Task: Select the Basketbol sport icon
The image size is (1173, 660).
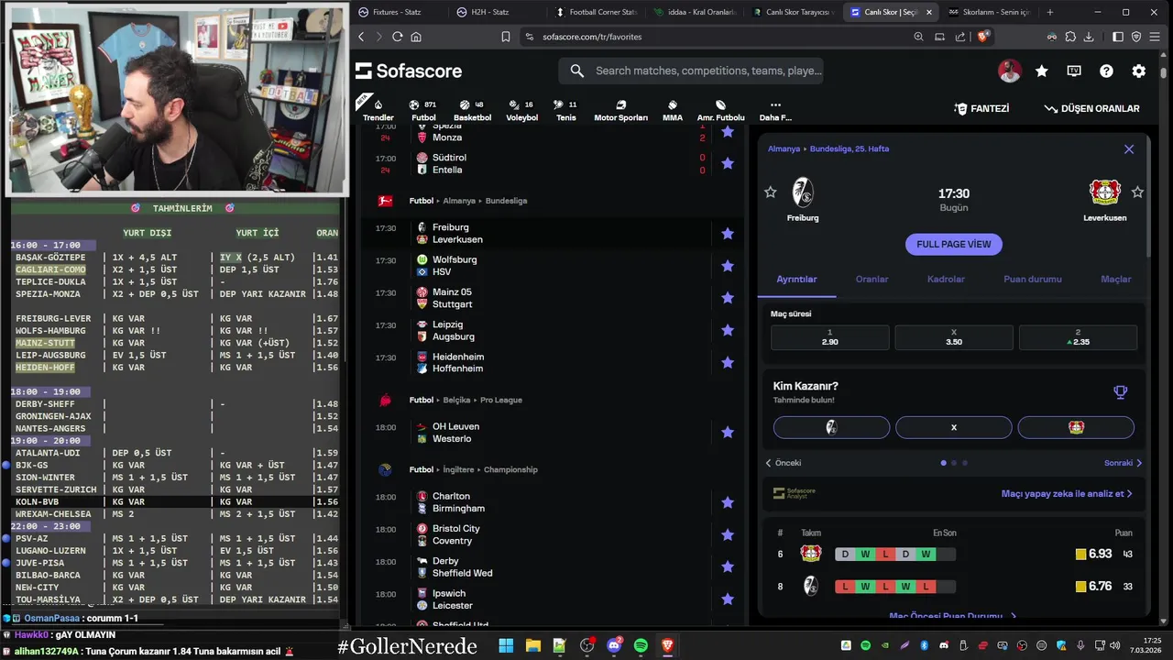Action: [472, 110]
